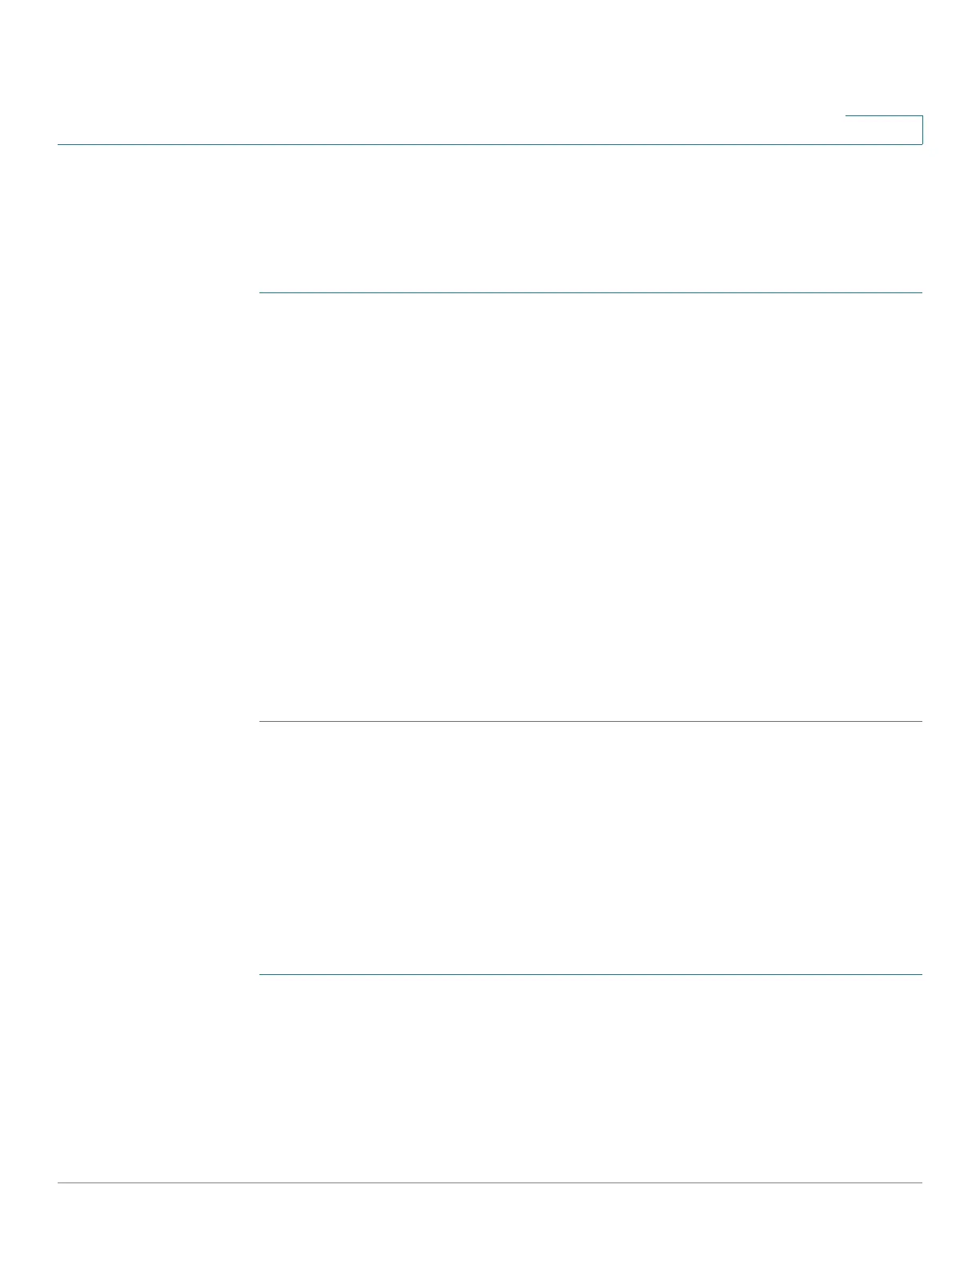The width and height of the screenshot is (980, 1269).
Task: Click right vertical edge of chapter box
Action: point(922,130)
